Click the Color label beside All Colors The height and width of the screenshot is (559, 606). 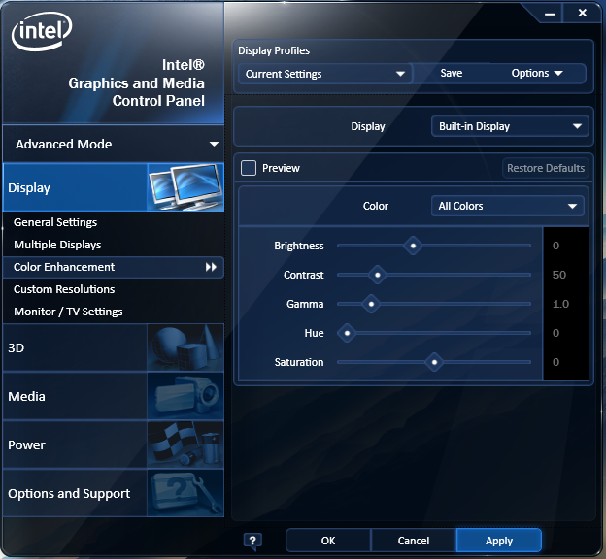pyautogui.click(x=375, y=206)
